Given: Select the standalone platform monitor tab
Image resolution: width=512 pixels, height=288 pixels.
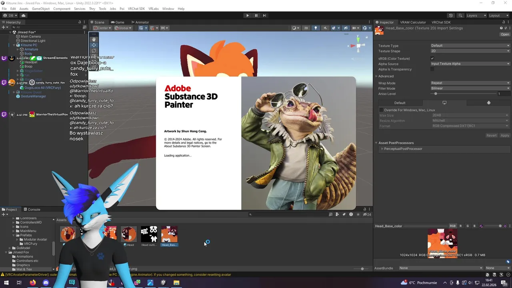Looking at the screenshot, I should coord(444,103).
